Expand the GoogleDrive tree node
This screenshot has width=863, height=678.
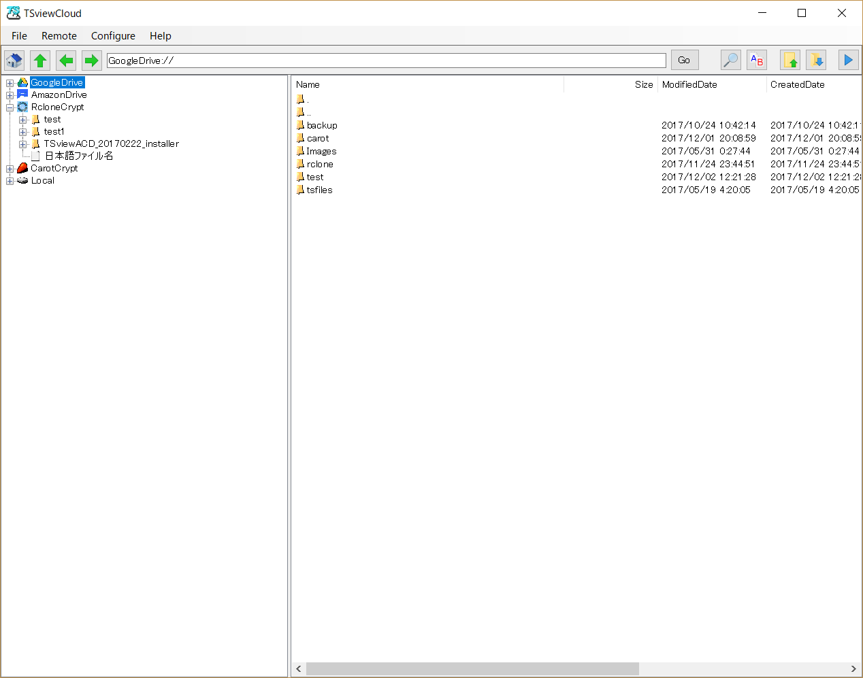click(x=10, y=83)
